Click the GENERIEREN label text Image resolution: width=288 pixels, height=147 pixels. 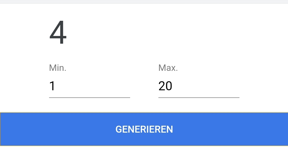coord(144,129)
